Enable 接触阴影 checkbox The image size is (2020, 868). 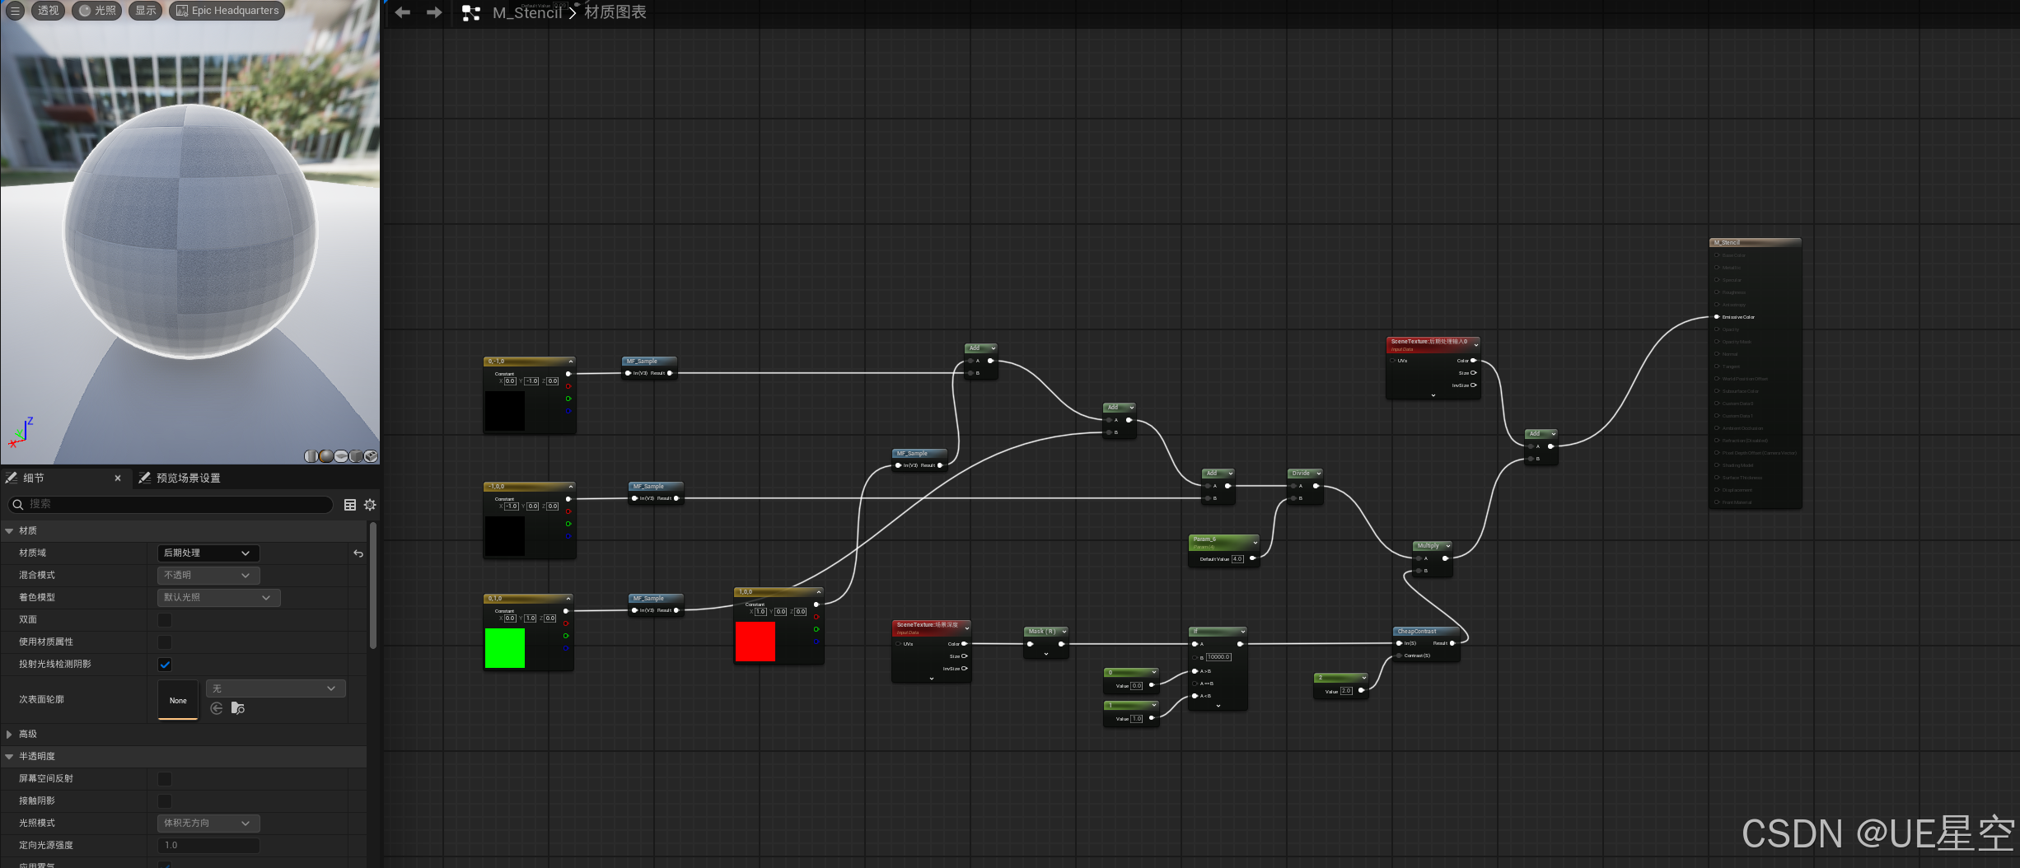pos(165,801)
